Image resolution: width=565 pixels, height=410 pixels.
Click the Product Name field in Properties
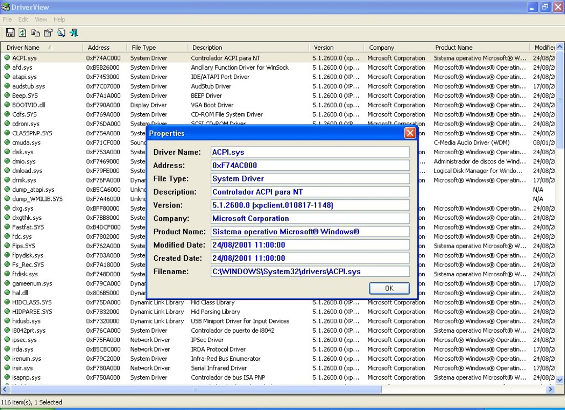310,232
